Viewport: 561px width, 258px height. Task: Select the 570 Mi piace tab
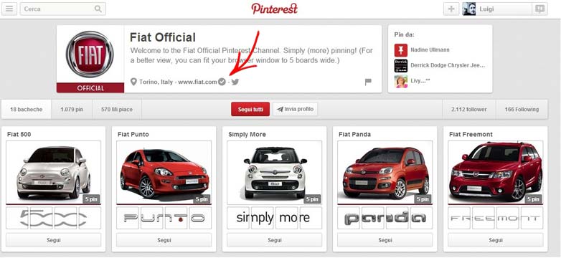pos(117,110)
